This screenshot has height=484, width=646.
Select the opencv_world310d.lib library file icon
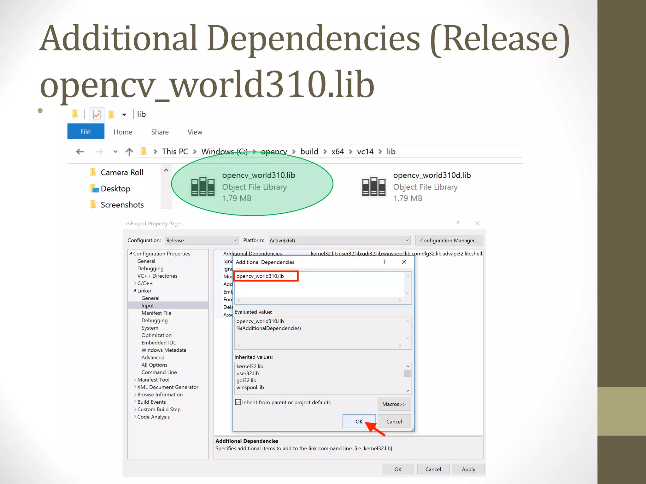tap(373, 187)
